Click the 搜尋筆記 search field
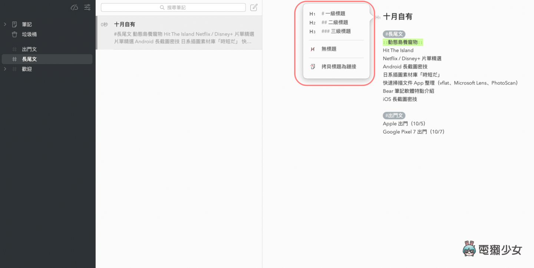The height and width of the screenshot is (268, 534). coord(173,7)
